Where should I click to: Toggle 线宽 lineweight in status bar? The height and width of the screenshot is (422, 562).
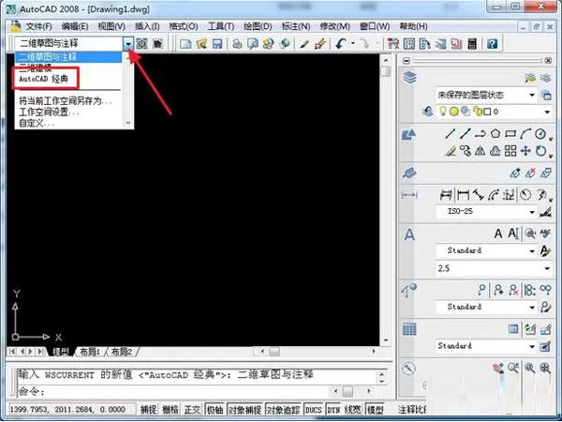pos(353,409)
